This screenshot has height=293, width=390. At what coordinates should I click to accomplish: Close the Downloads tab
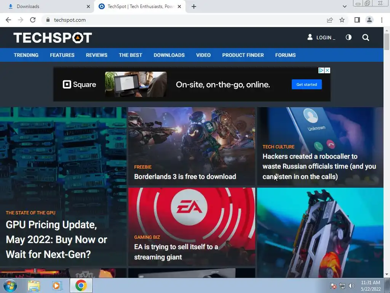click(88, 6)
